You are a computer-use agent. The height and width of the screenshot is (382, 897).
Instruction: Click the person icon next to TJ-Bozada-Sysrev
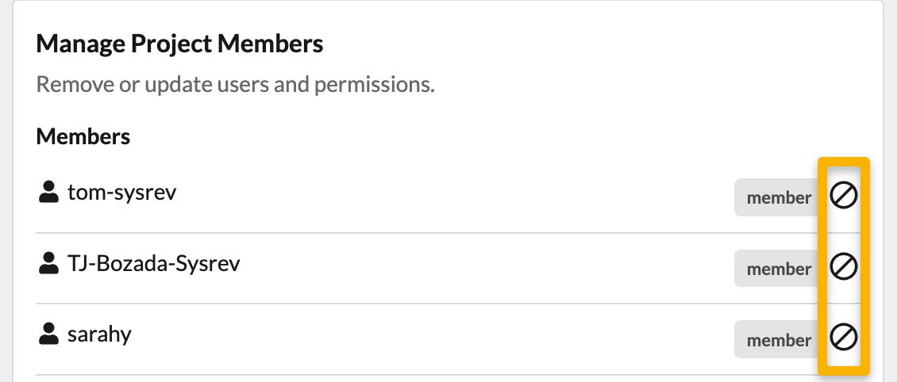click(x=49, y=263)
